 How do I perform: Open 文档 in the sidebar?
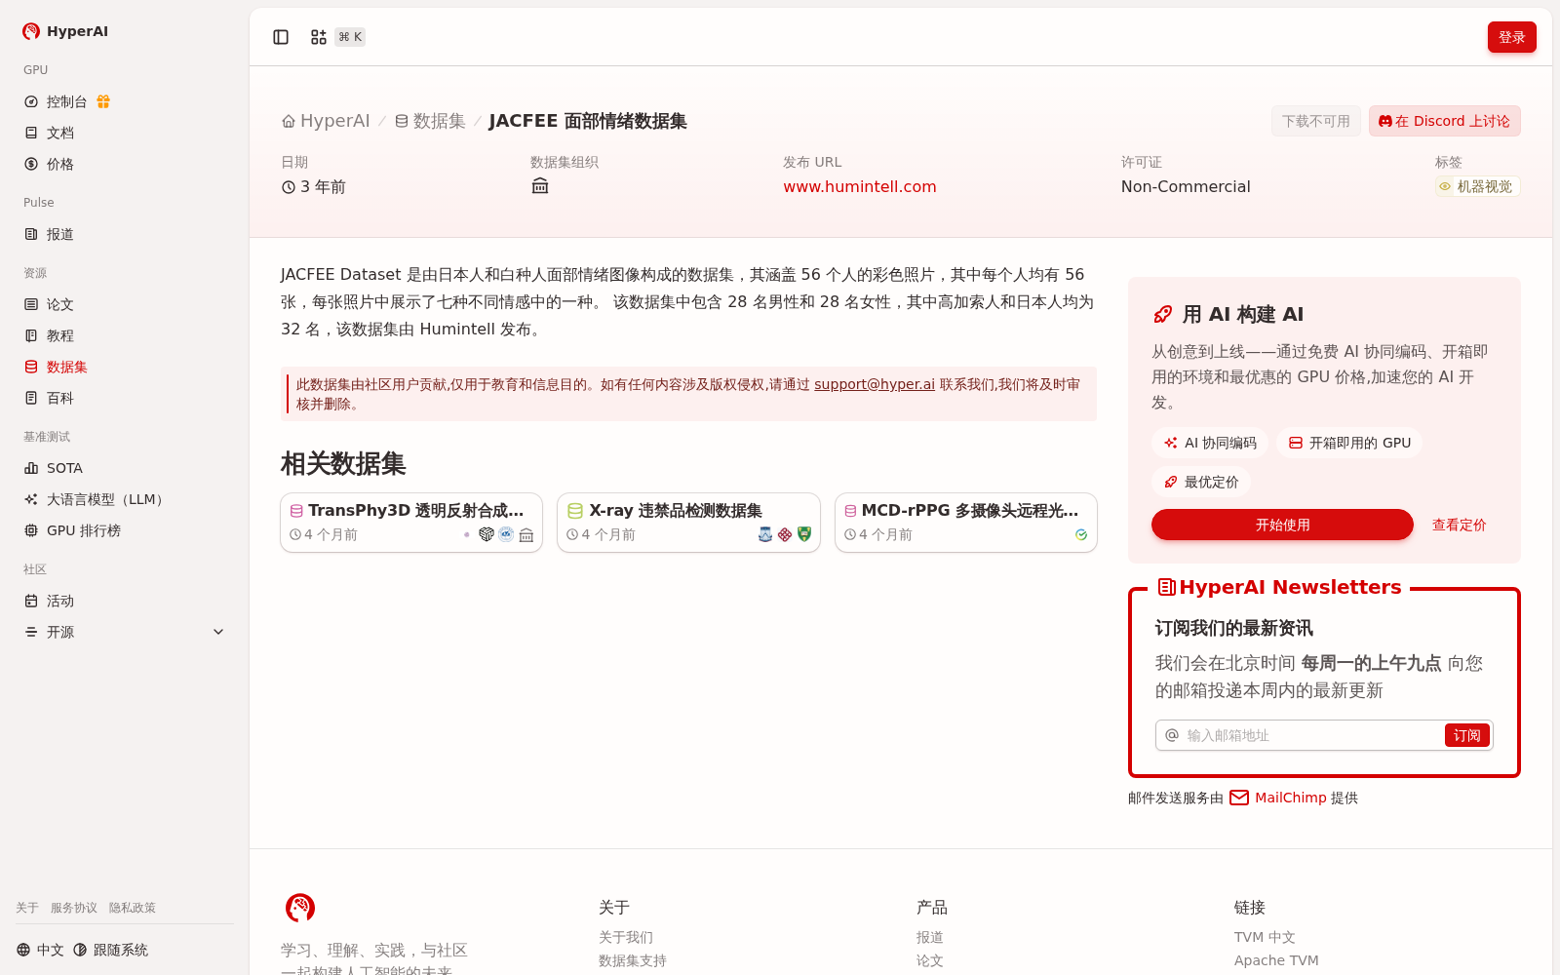tap(125, 133)
